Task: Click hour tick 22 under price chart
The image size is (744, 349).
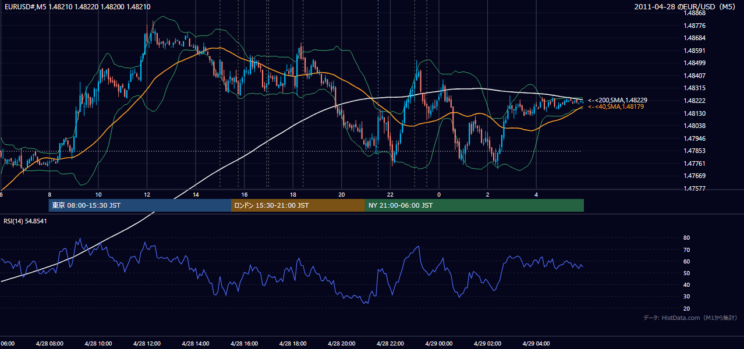Action: [390, 195]
